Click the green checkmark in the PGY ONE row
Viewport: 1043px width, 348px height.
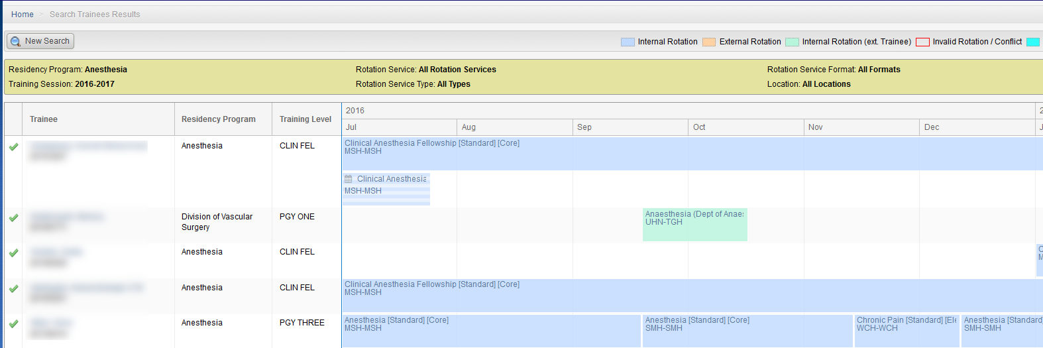(13, 217)
